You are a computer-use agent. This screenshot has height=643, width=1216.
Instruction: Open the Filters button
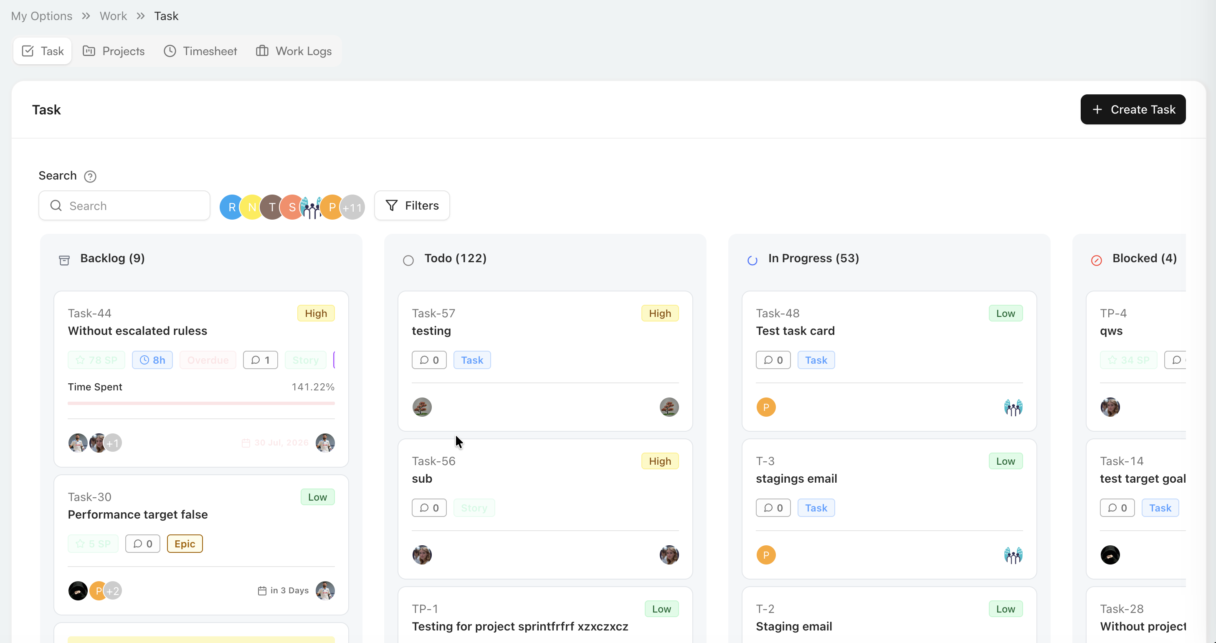point(412,205)
